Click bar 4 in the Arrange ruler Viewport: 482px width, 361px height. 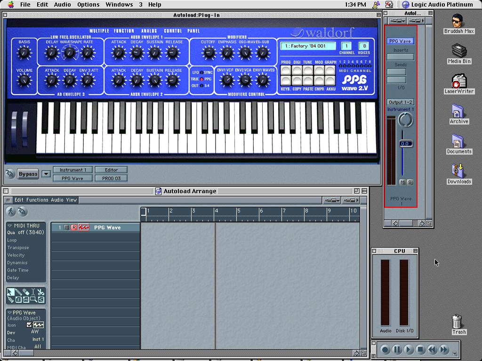[x=216, y=211]
